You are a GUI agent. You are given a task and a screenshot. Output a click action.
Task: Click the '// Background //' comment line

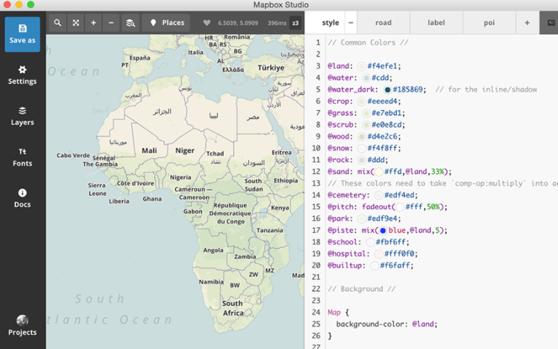[361, 289]
